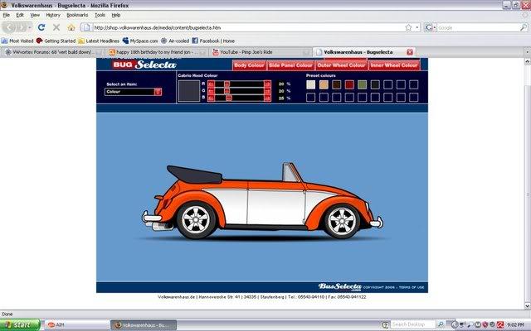Decrease the R slider with left arrow

[x=211, y=84]
